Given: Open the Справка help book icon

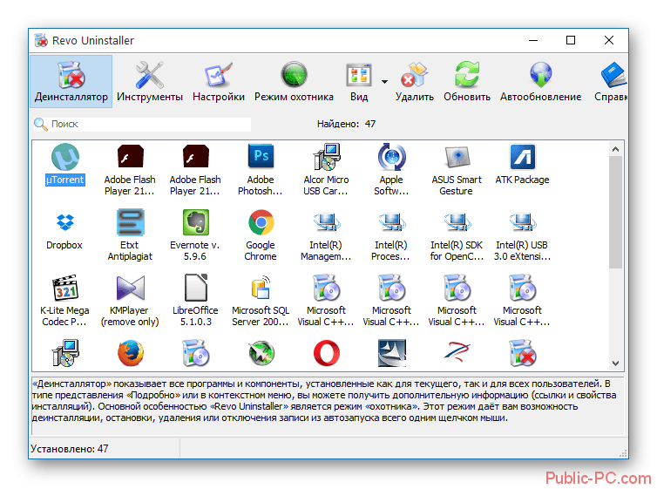Looking at the screenshot, I should 613,76.
